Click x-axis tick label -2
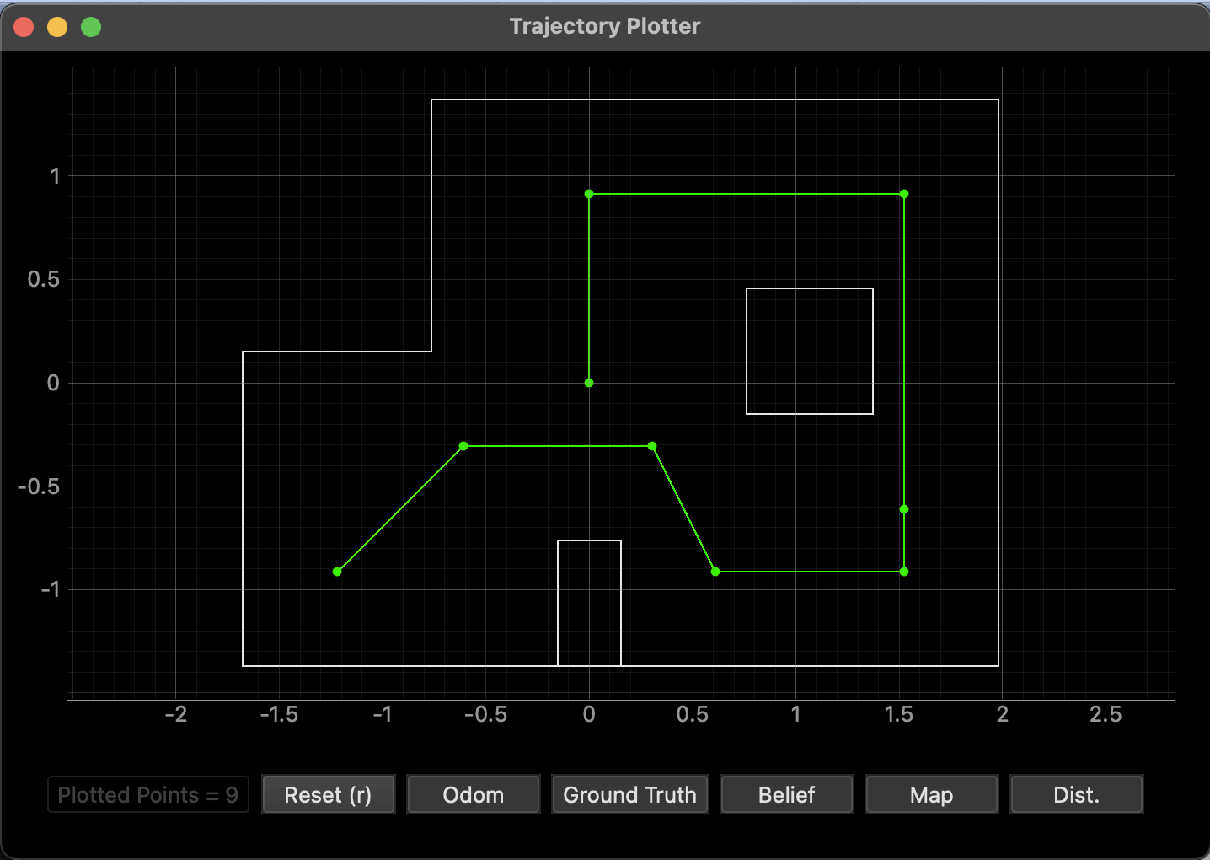This screenshot has width=1210, height=860. 175,714
